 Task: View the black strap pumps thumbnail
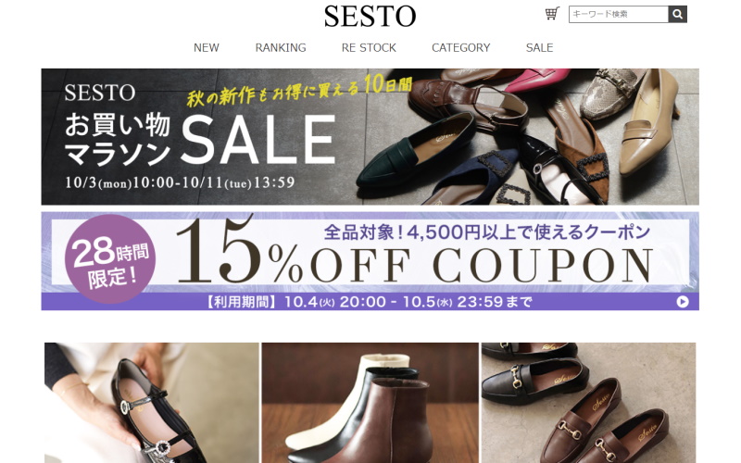(152, 403)
